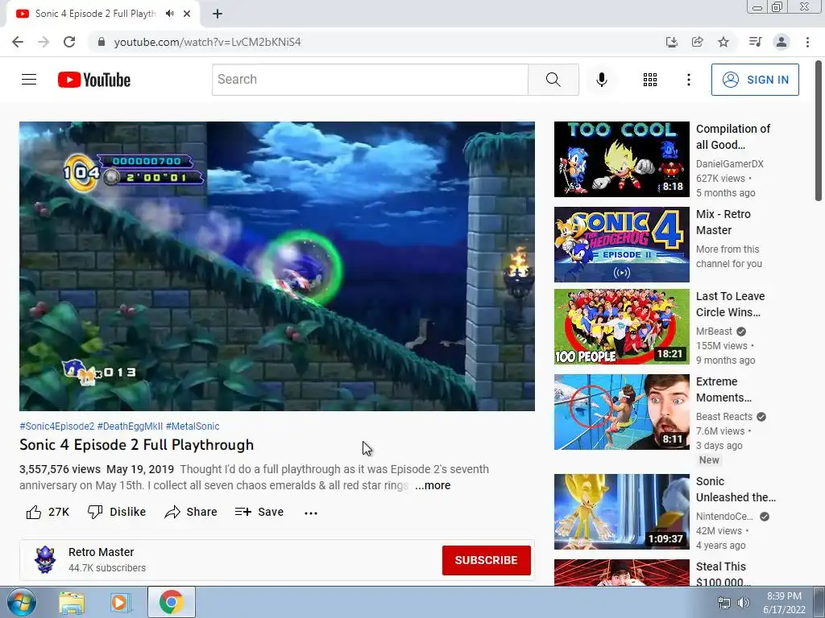Open #Sonic4Episode2 hashtag link
Screen dimensions: 825x618
pos(57,426)
